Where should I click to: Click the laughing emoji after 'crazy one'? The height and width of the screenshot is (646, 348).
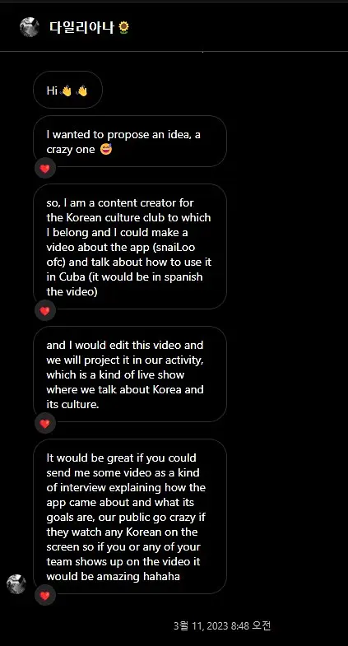pyautogui.click(x=106, y=150)
